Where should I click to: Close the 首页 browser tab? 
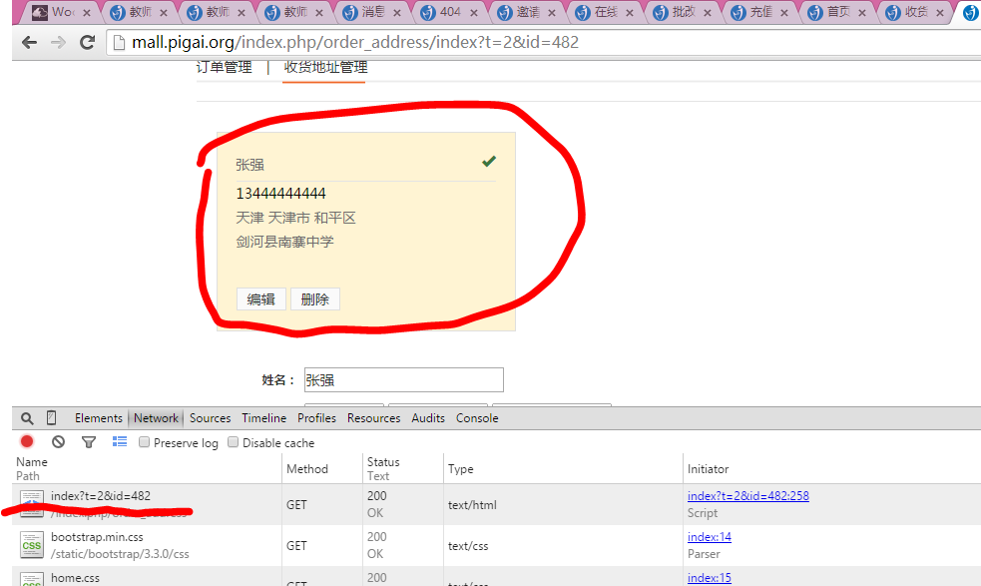click(861, 13)
